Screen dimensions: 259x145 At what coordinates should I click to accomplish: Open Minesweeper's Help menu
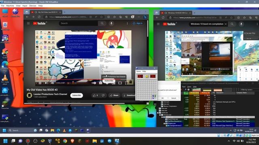coord(144,71)
